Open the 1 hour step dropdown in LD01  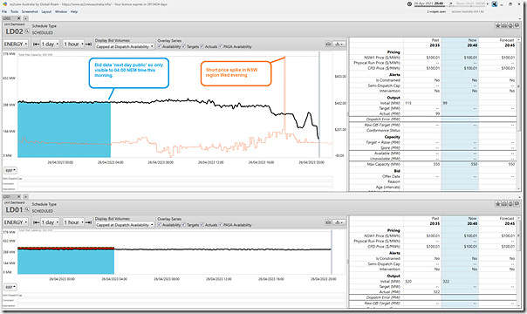tap(73, 222)
